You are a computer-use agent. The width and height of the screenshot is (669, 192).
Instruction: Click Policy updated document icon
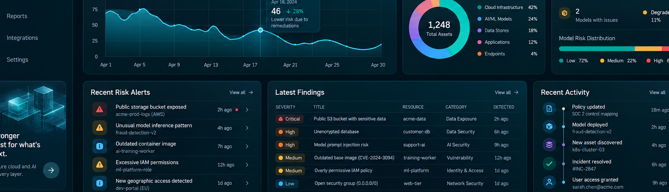549,108
